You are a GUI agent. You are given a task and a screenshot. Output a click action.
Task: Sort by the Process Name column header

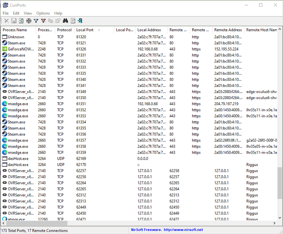point(19,30)
